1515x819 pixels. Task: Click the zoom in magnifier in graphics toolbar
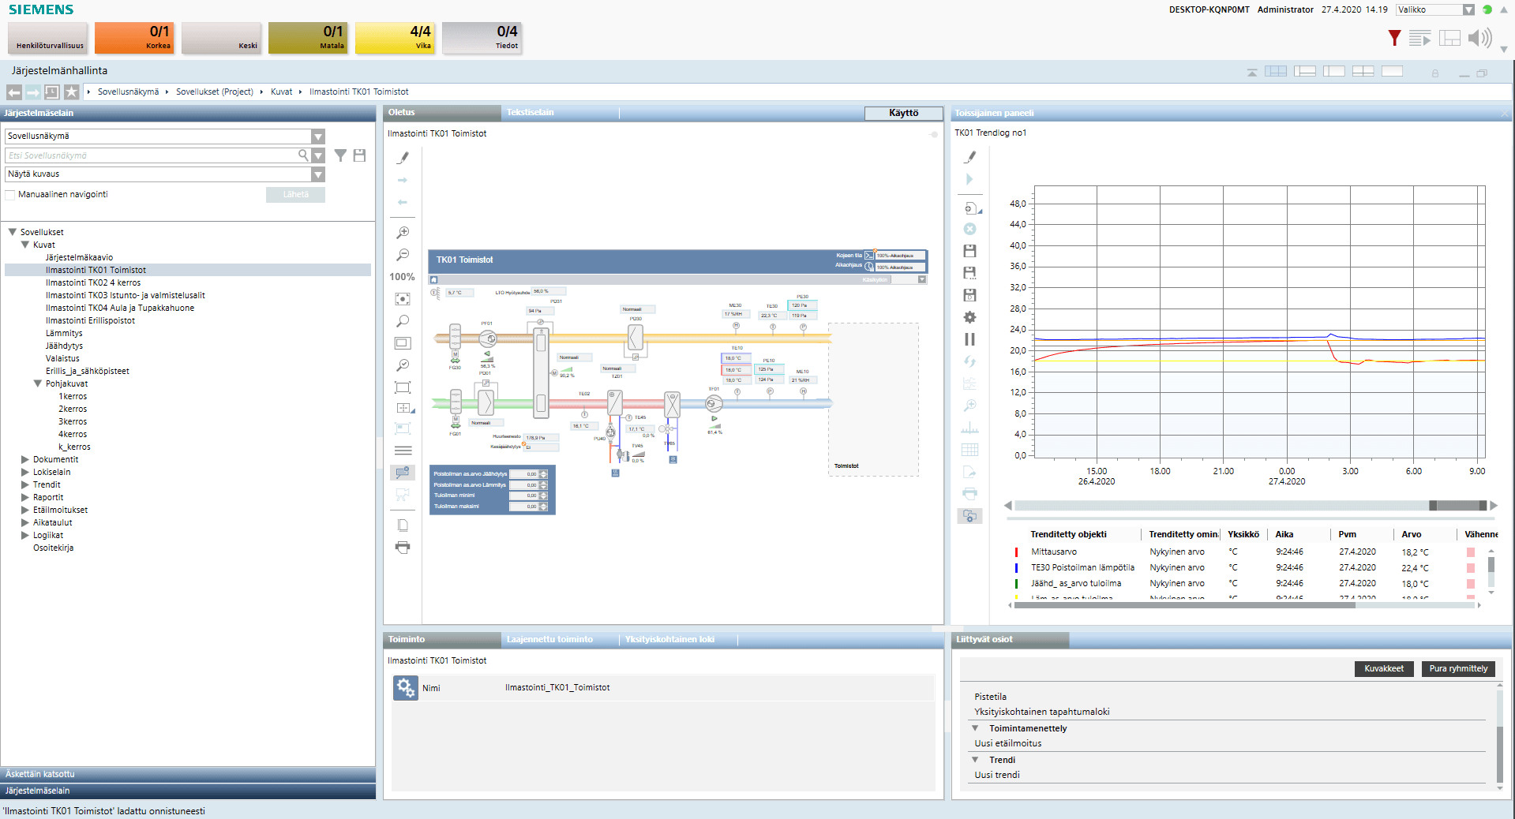click(403, 233)
